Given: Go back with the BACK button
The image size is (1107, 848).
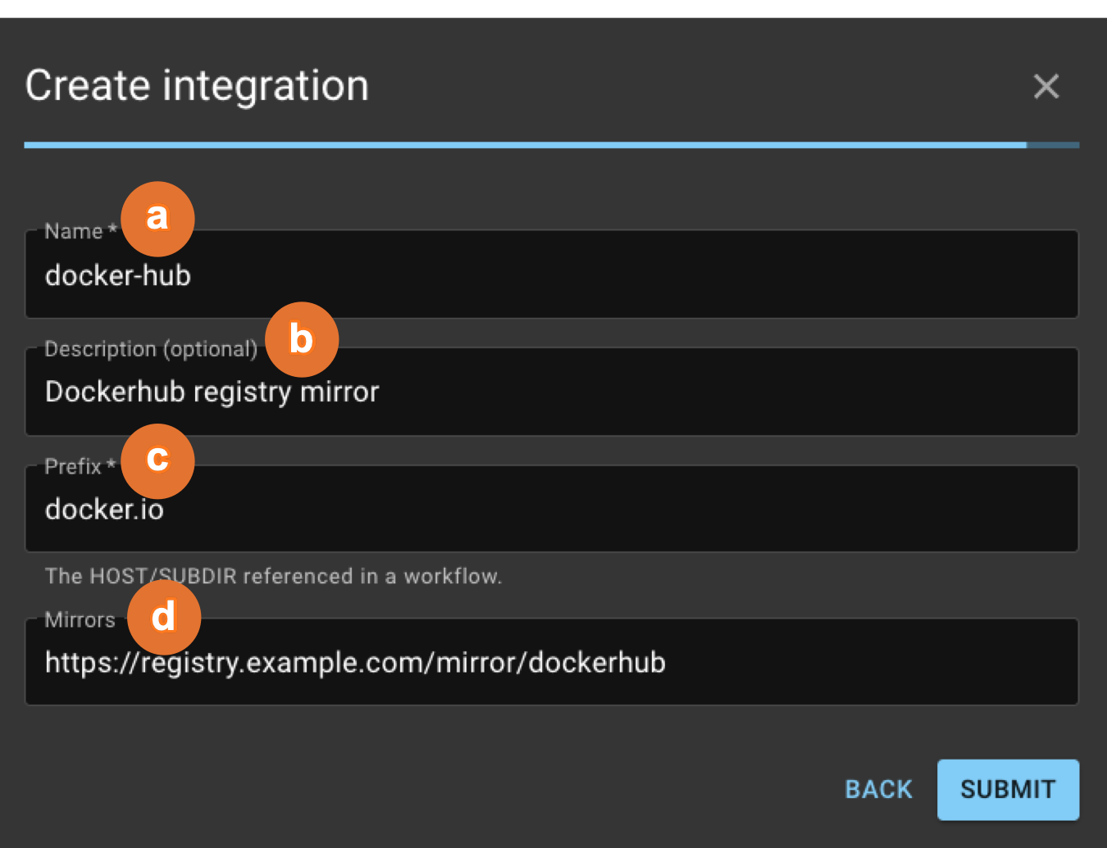Looking at the screenshot, I should click(878, 789).
